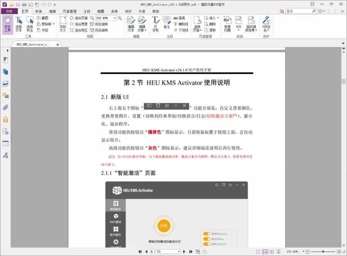Expand the 剪贴板 clipboard dropdown
Image resolution: width=347 pixels, height=256 pixels.
tap(54, 24)
